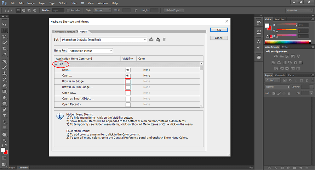This screenshot has width=315, height=170.
Task: Toggle visibility for Browse in Mini Bridge...
Action: [128, 87]
